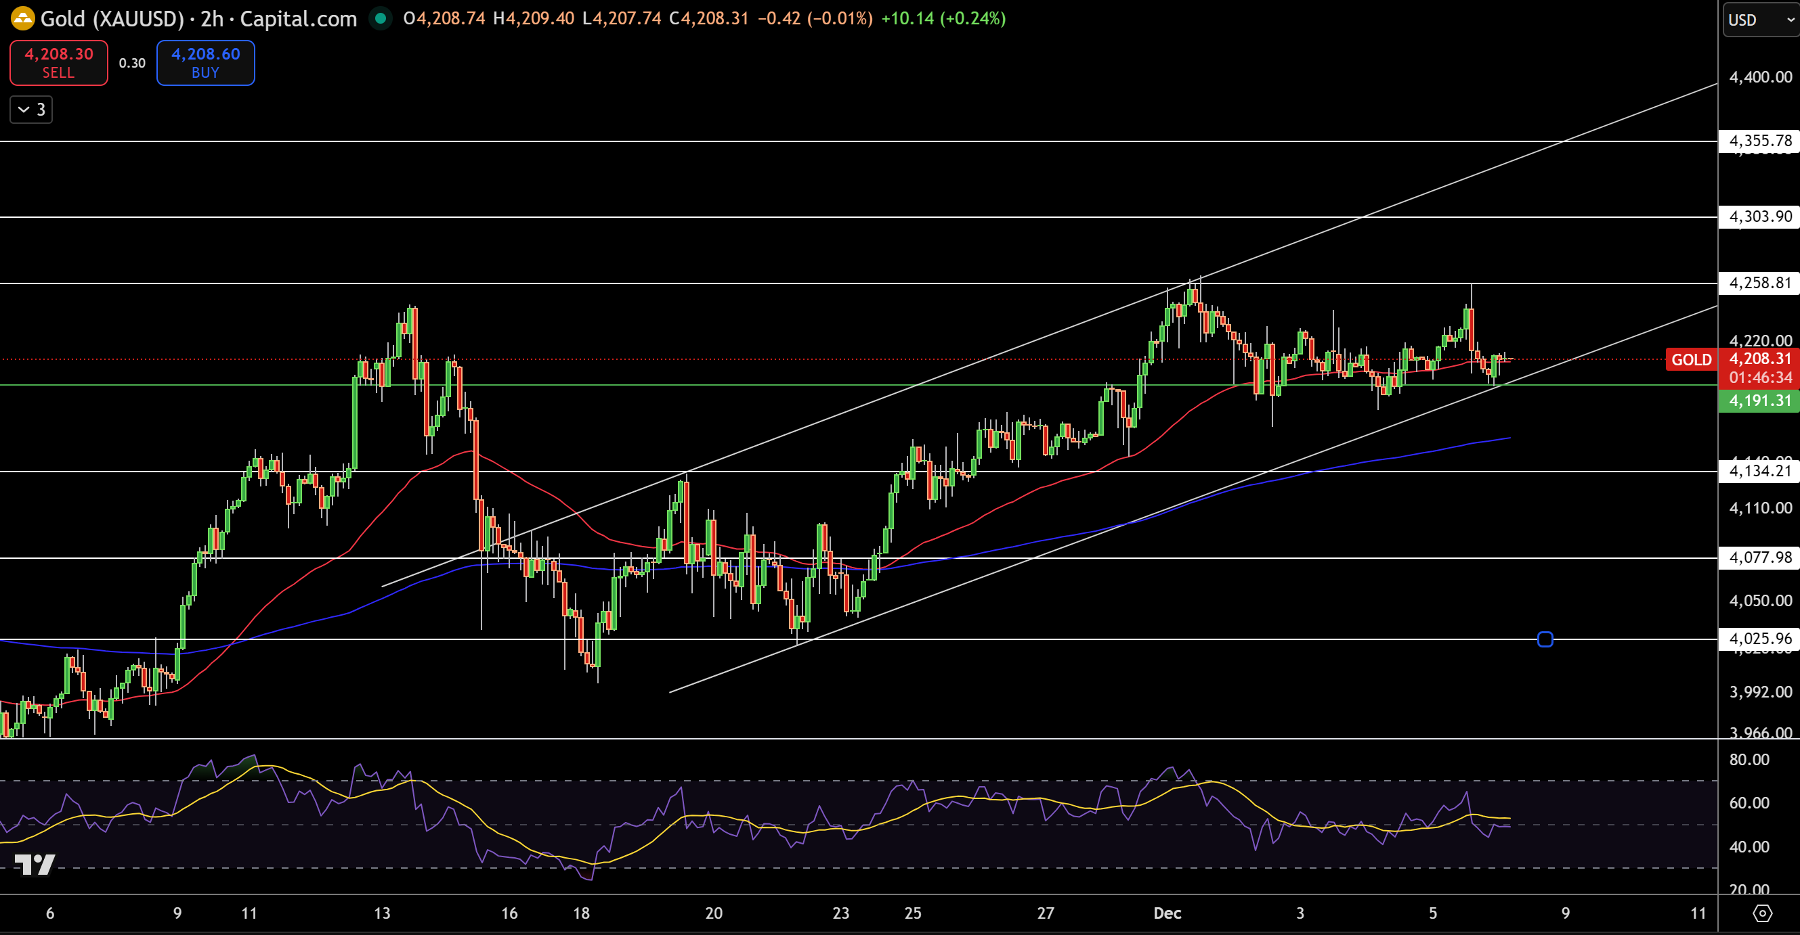This screenshot has width=1800, height=935.
Task: Select the blue square line handle
Action: click(1545, 639)
